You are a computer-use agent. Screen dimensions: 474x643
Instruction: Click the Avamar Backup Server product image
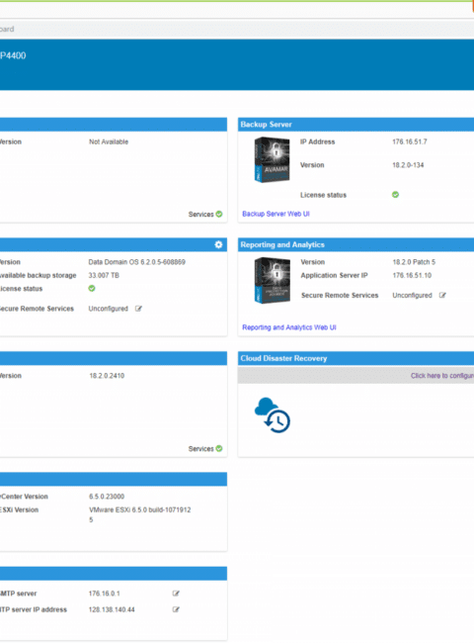(273, 160)
